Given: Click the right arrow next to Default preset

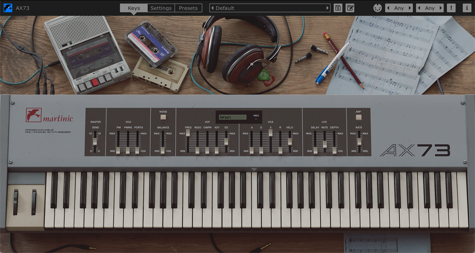Looking at the screenshot, I should coord(328,8).
